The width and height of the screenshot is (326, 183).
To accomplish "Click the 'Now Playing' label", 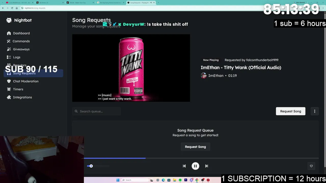I will 211,60.
